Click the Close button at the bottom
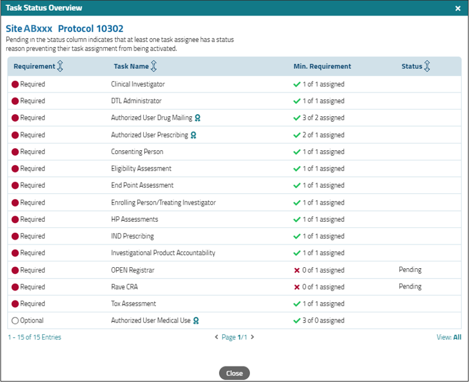The image size is (469, 382). click(234, 373)
